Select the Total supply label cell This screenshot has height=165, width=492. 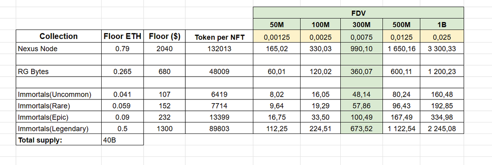[59, 140]
